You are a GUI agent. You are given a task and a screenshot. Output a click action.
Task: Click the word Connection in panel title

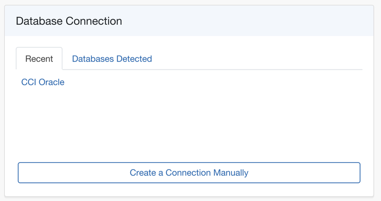tap(94, 21)
